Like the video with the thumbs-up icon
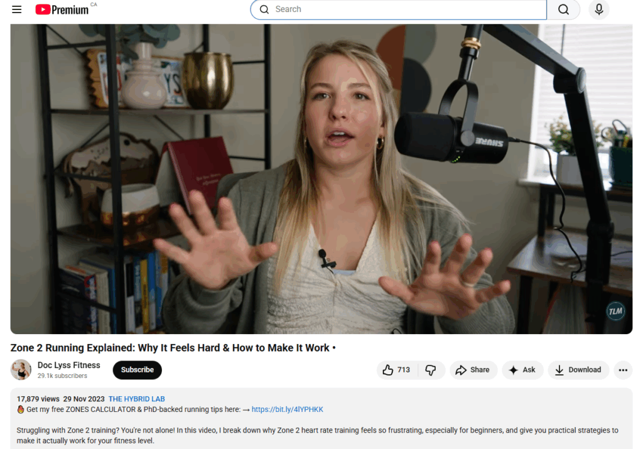The height and width of the screenshot is (449, 643). pos(389,370)
